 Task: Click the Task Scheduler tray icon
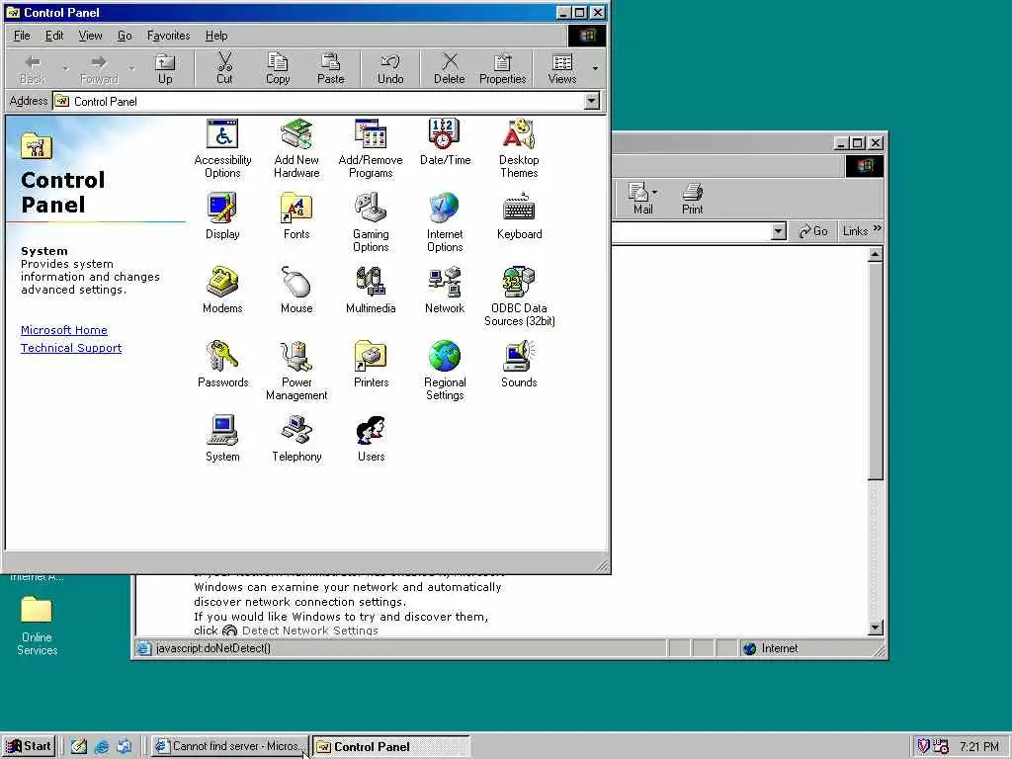(x=940, y=747)
